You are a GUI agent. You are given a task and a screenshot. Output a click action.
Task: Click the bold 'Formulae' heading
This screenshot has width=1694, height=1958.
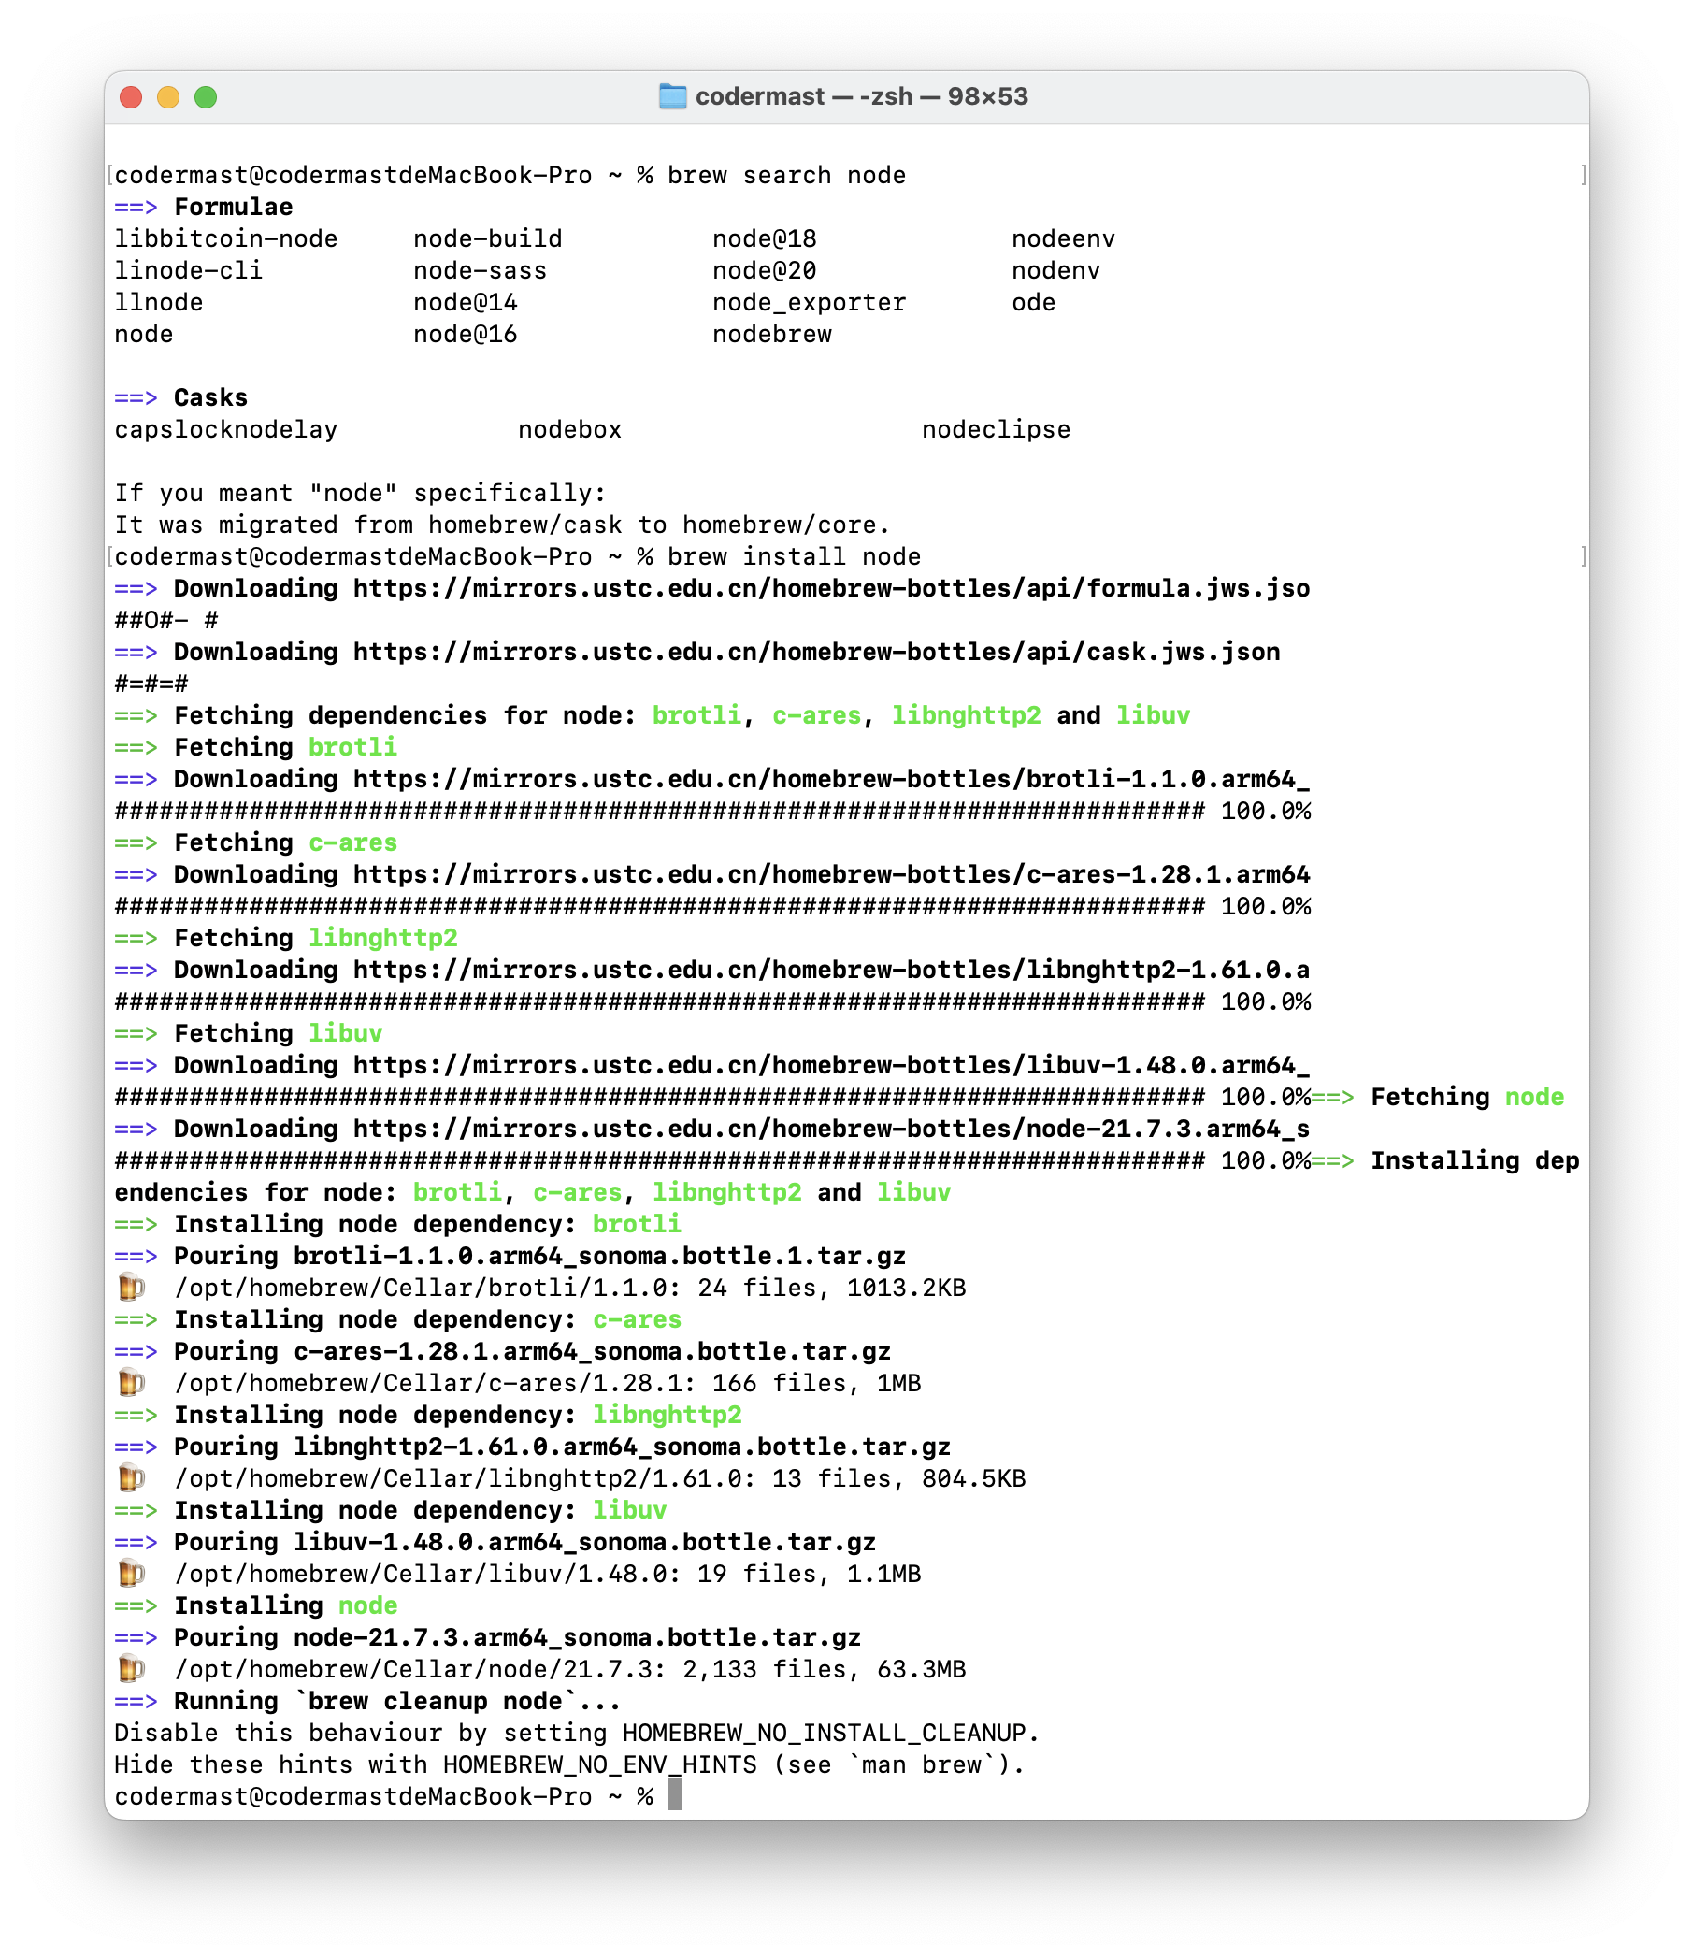pyautogui.click(x=234, y=207)
